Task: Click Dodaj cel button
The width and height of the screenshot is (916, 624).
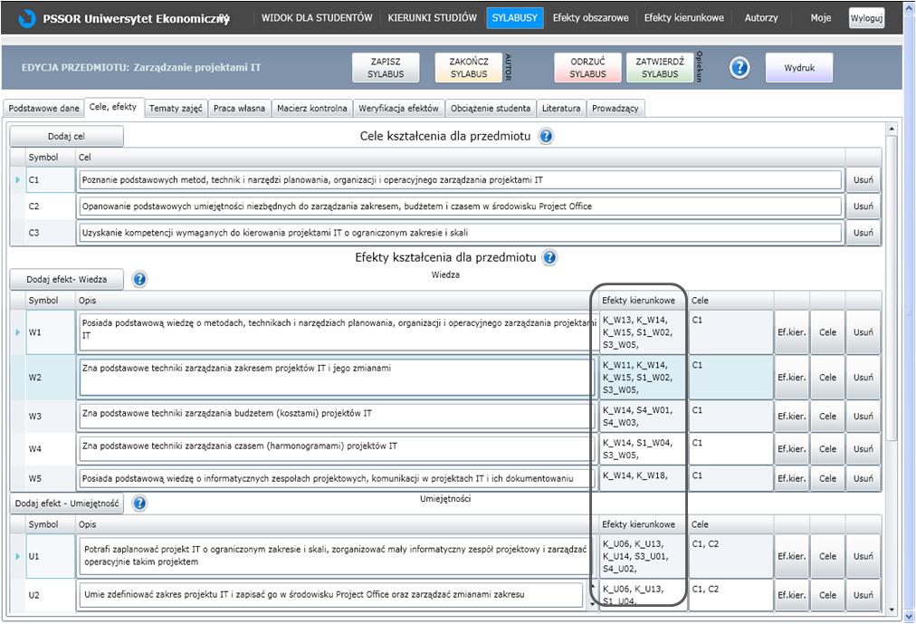Action: pyautogui.click(x=67, y=136)
